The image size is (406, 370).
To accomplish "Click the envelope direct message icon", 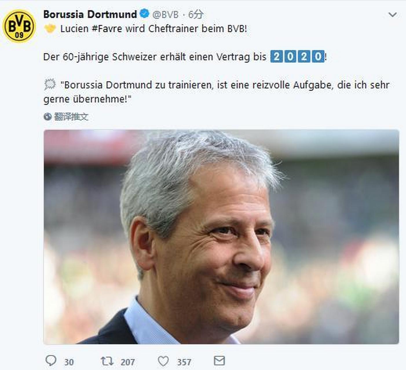I will [219, 361].
